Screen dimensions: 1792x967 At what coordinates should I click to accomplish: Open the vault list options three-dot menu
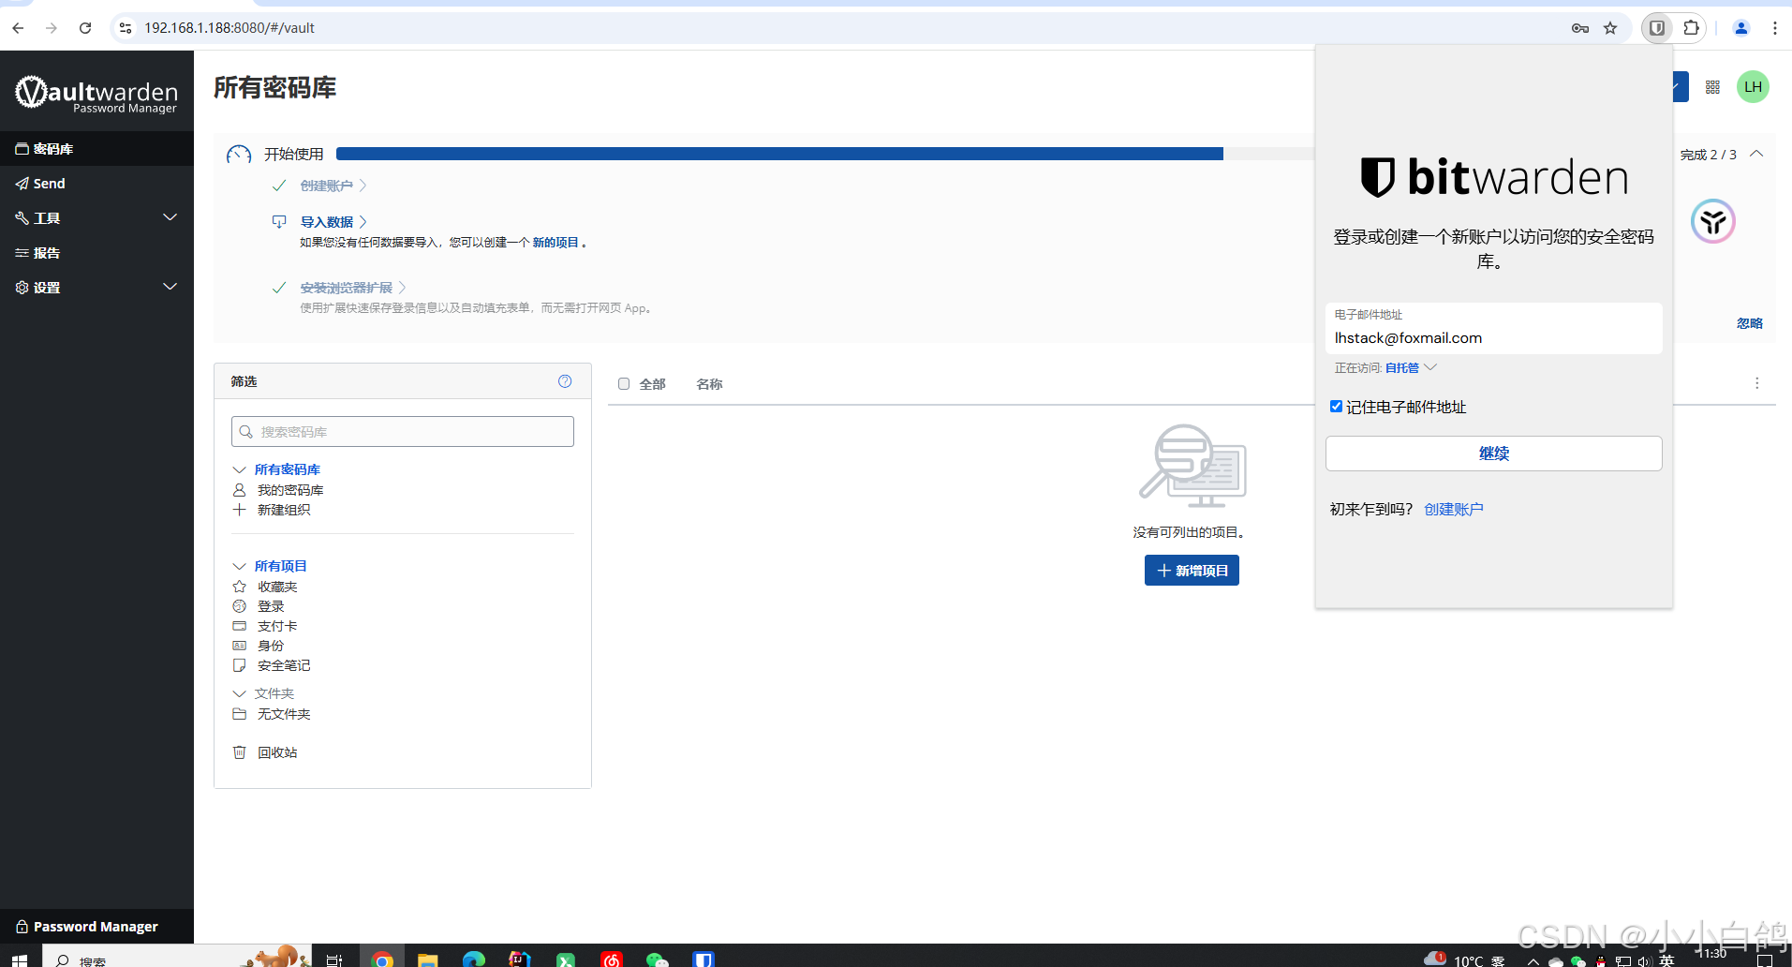(x=1756, y=383)
